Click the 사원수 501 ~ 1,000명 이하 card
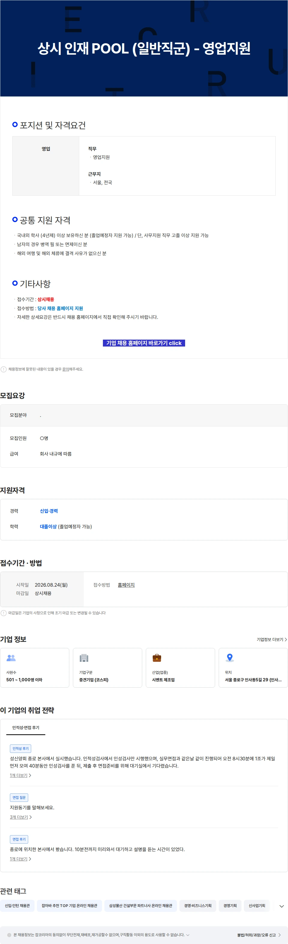This screenshot has height=944, width=288. (34, 668)
